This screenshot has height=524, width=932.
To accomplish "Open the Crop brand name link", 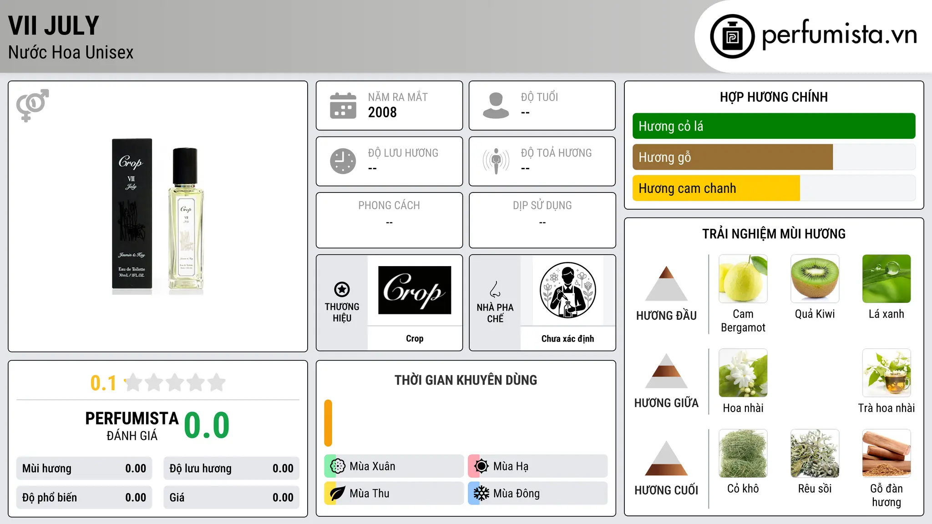I will pos(415,338).
